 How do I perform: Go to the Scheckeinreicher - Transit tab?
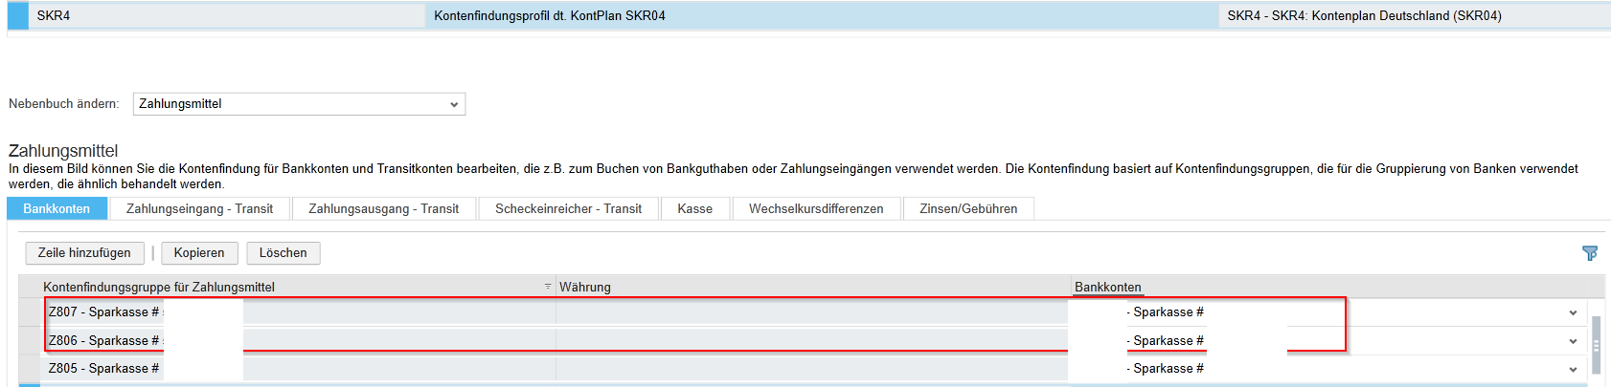(568, 208)
